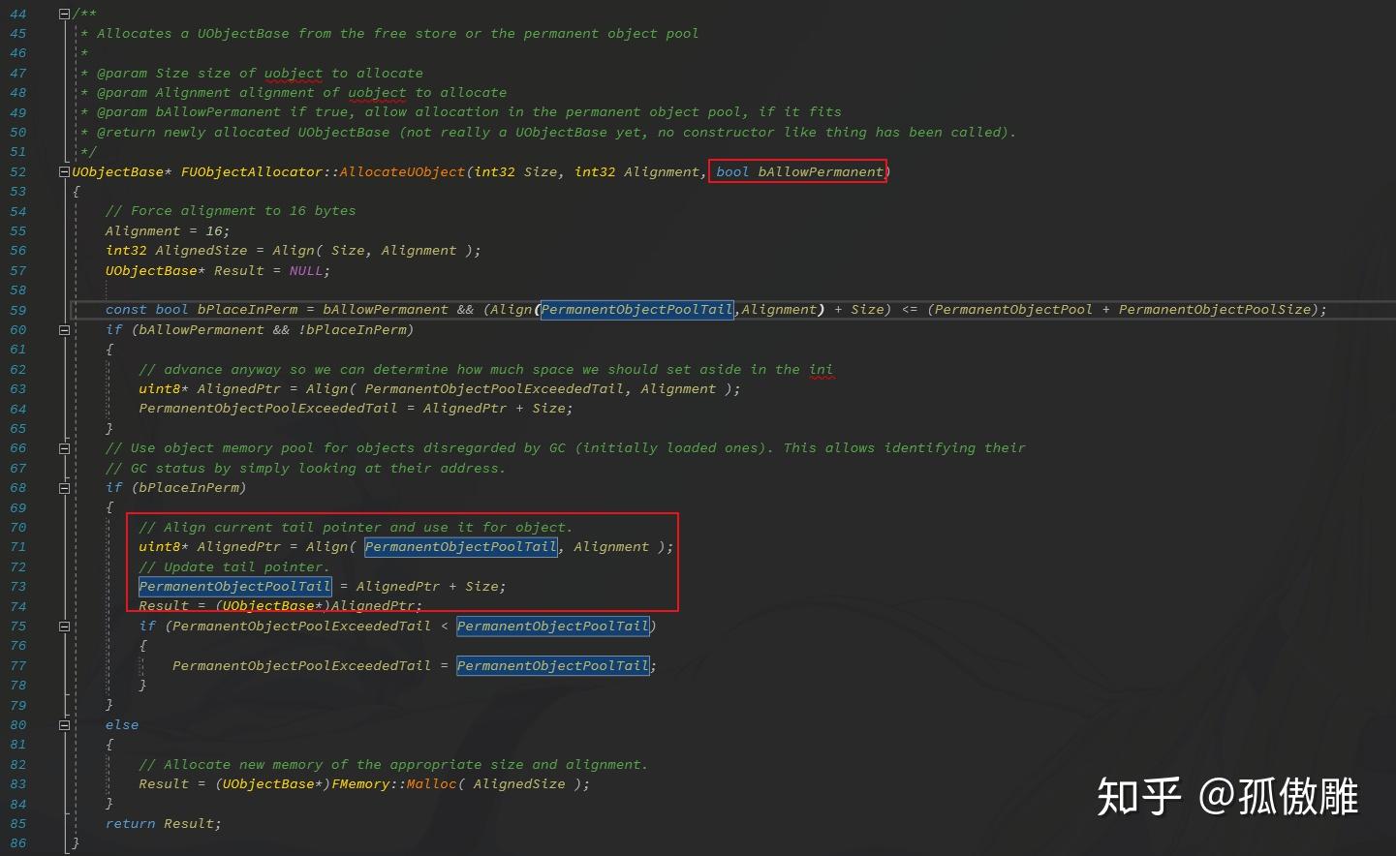The height and width of the screenshot is (856, 1396).
Task: Click the NULL keyword on line 57
Action: [x=305, y=270]
